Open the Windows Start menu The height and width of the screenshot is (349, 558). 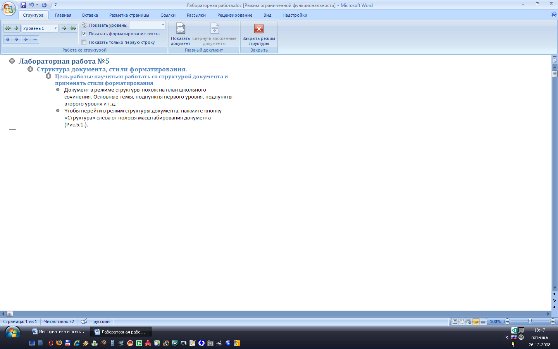tap(12, 333)
